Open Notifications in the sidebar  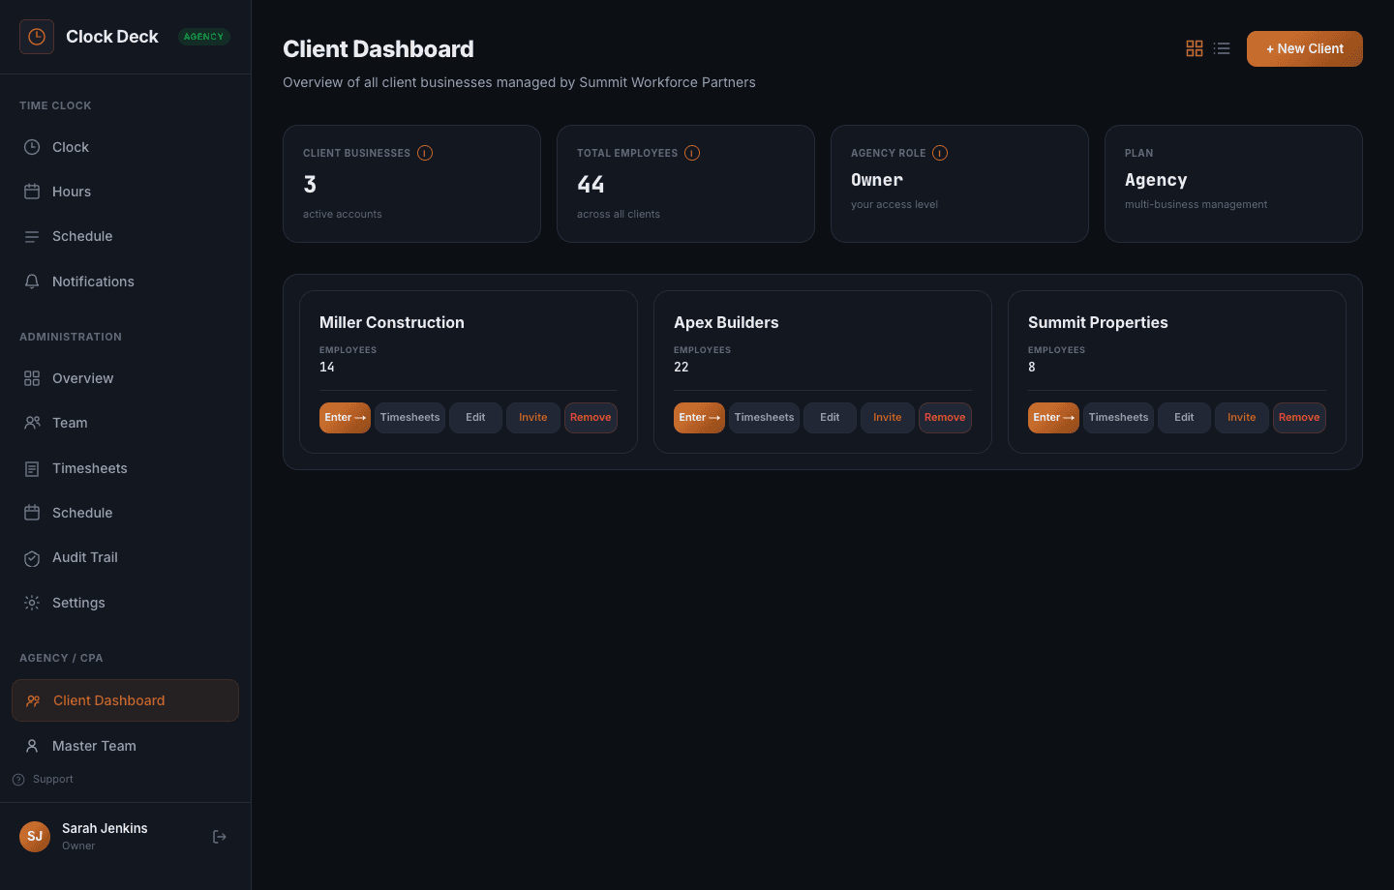(x=125, y=282)
